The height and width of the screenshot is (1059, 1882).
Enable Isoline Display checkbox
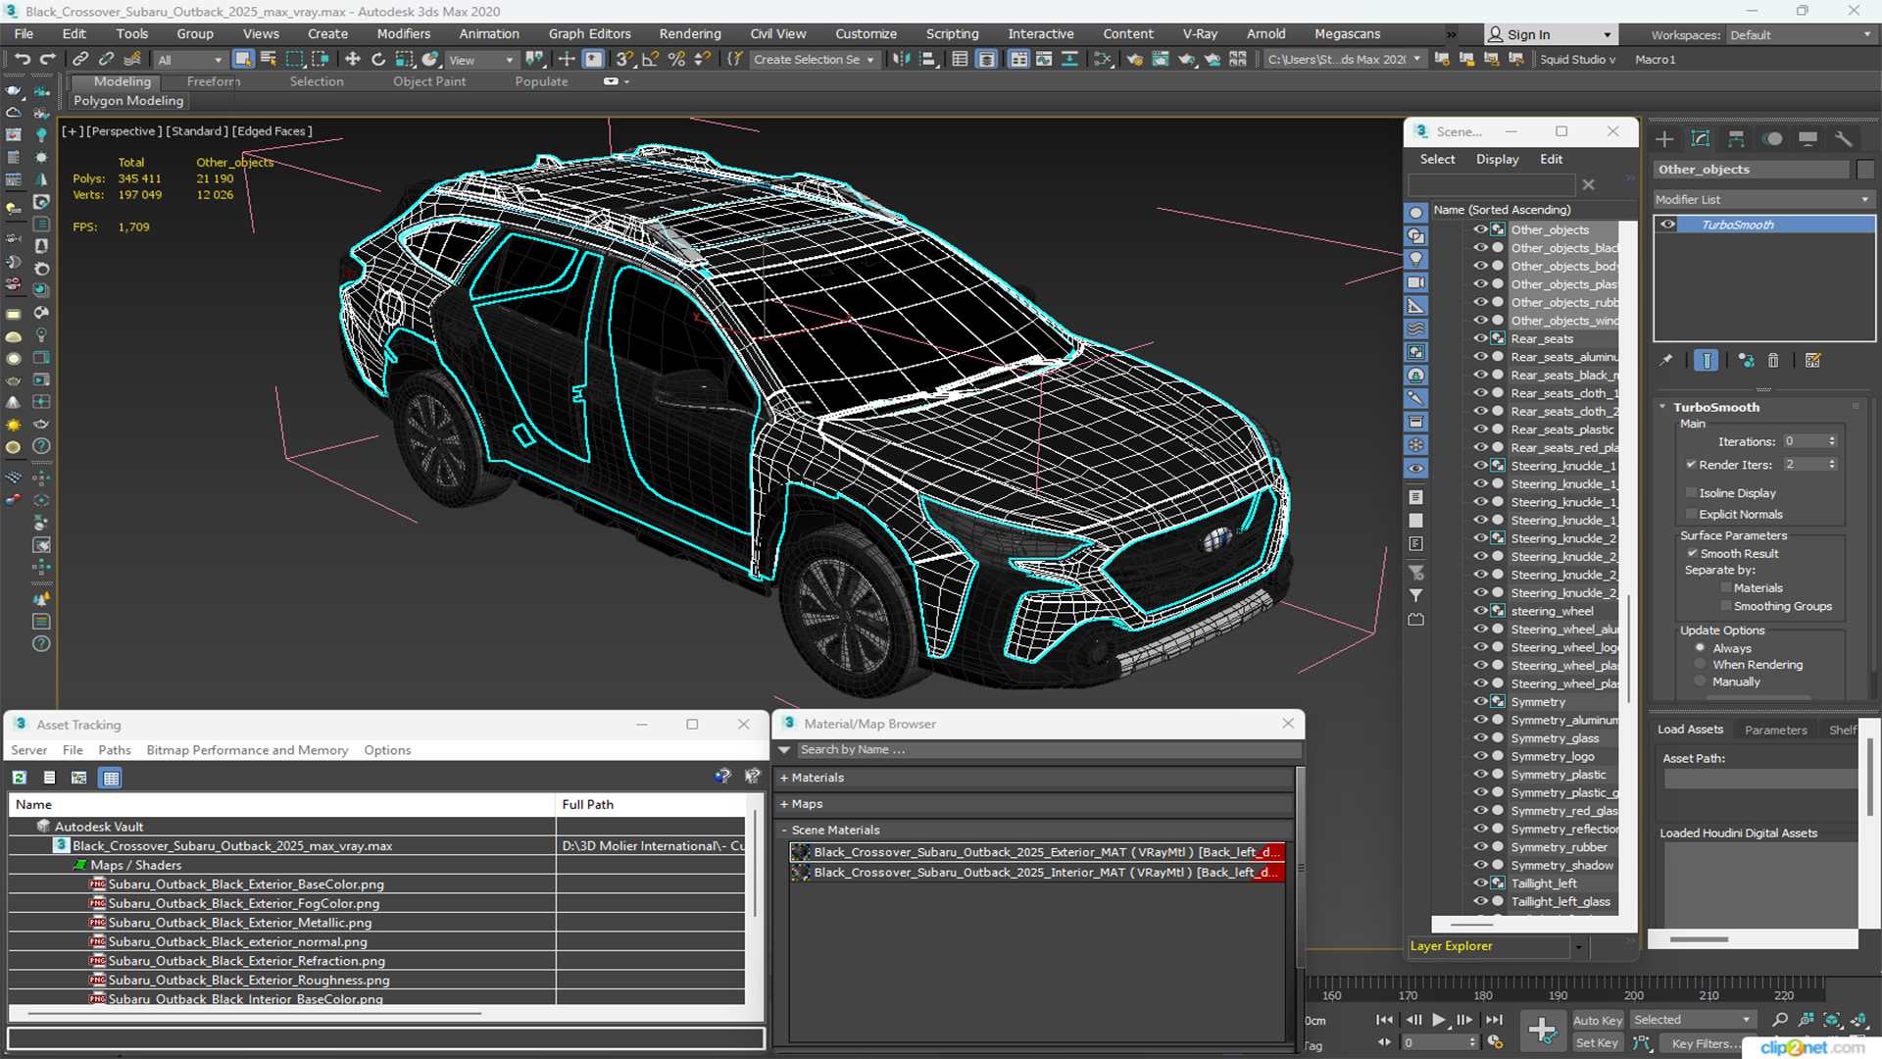pyautogui.click(x=1691, y=493)
